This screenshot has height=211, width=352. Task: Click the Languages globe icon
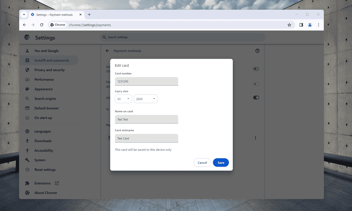pos(27,132)
